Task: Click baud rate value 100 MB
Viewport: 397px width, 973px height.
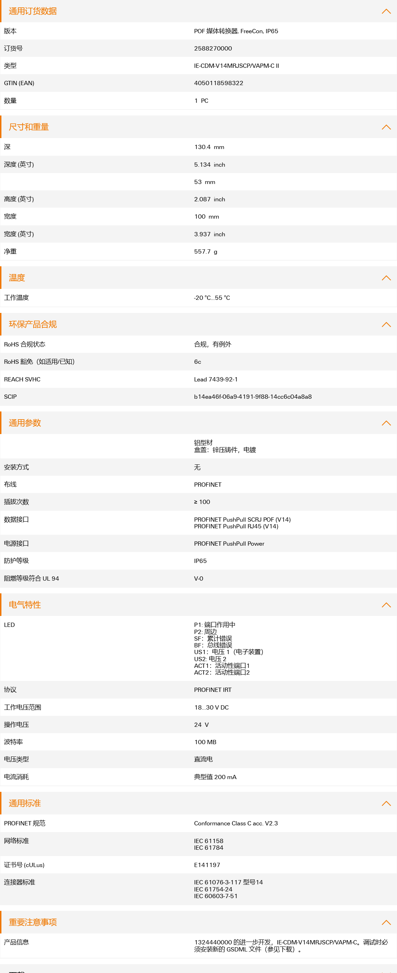Action: click(205, 742)
